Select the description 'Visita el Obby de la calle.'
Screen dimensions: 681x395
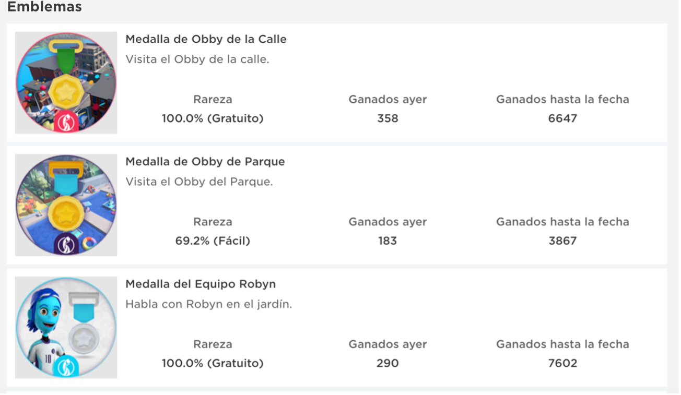click(197, 59)
